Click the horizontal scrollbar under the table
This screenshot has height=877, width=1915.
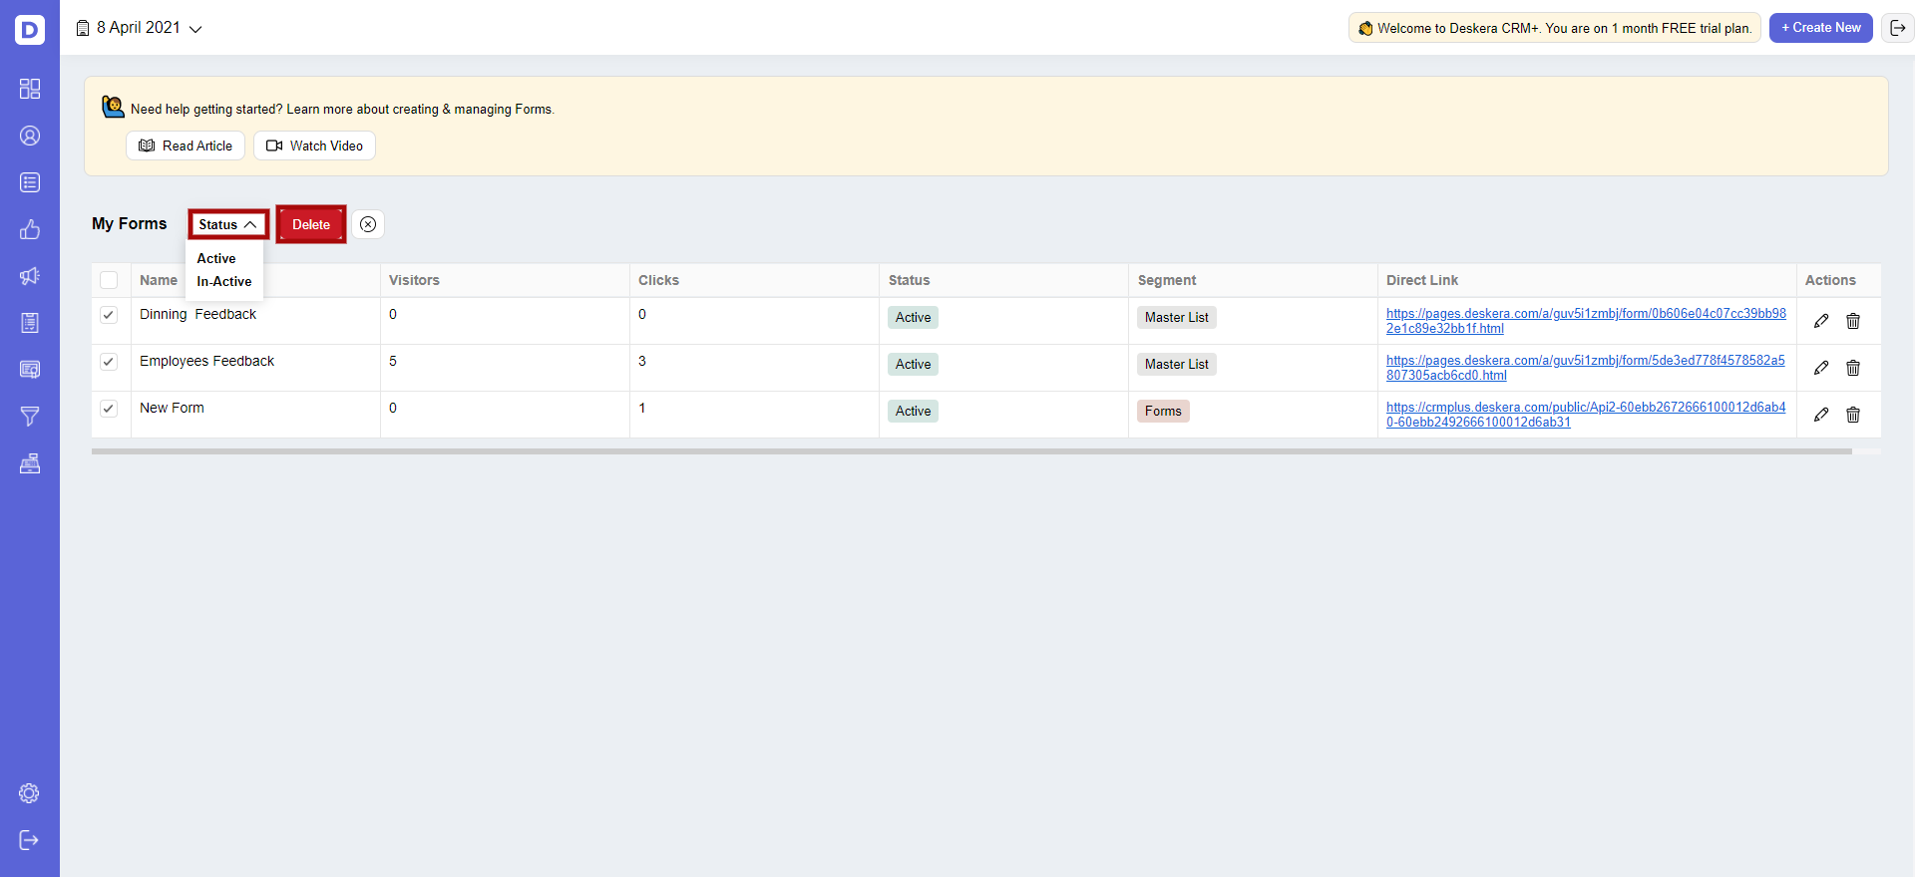(971, 451)
